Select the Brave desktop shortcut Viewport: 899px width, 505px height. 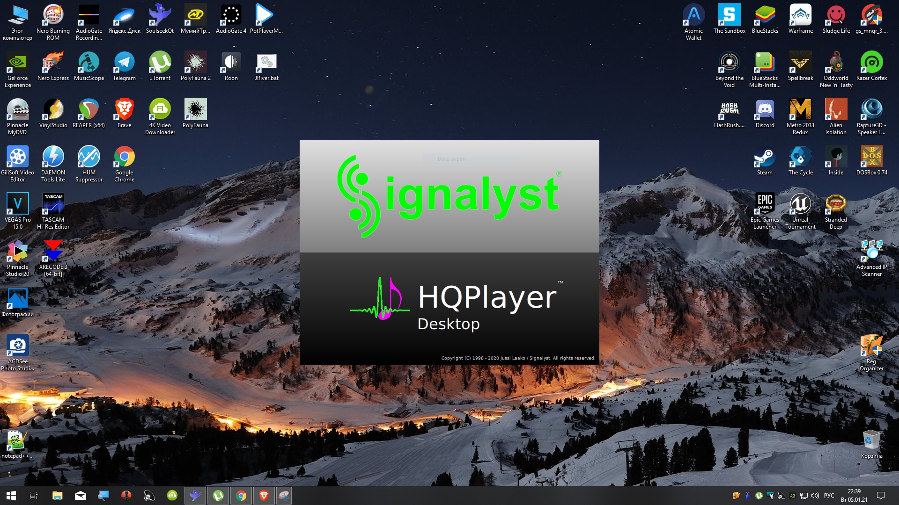coord(124,113)
